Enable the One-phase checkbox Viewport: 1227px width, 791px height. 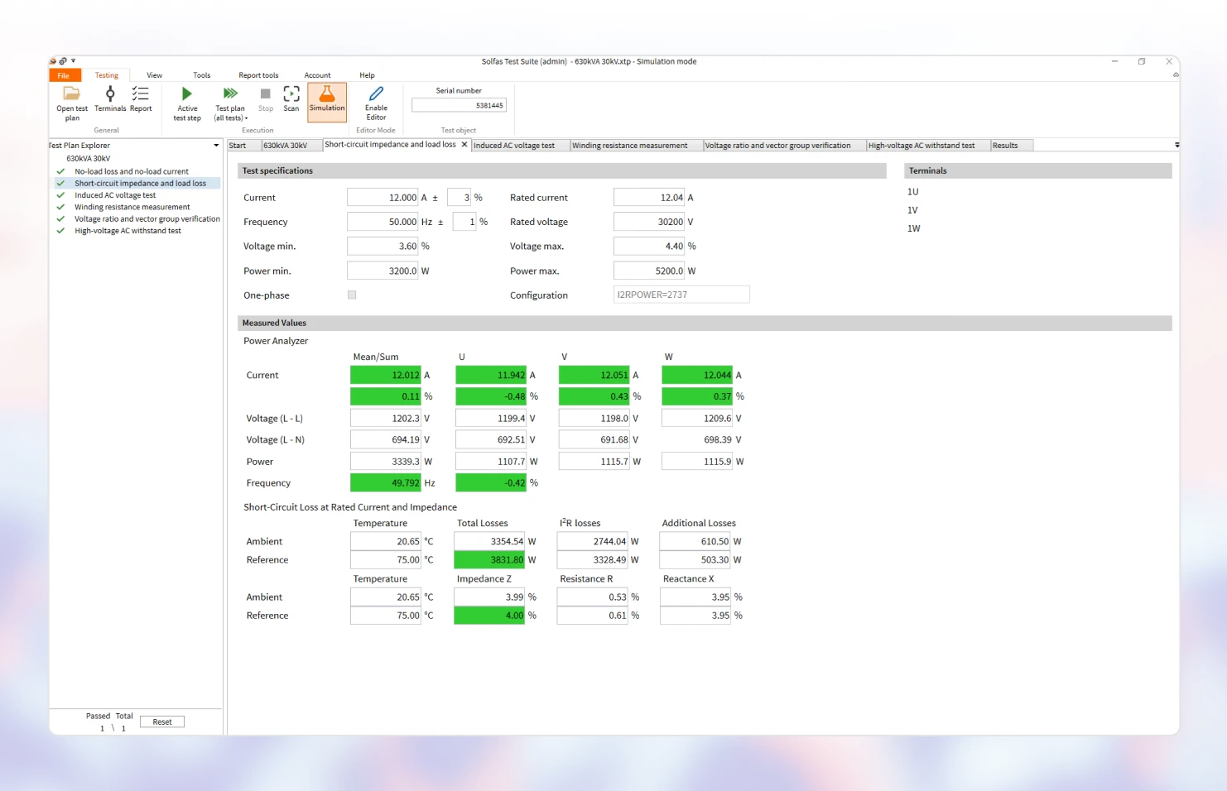(351, 295)
